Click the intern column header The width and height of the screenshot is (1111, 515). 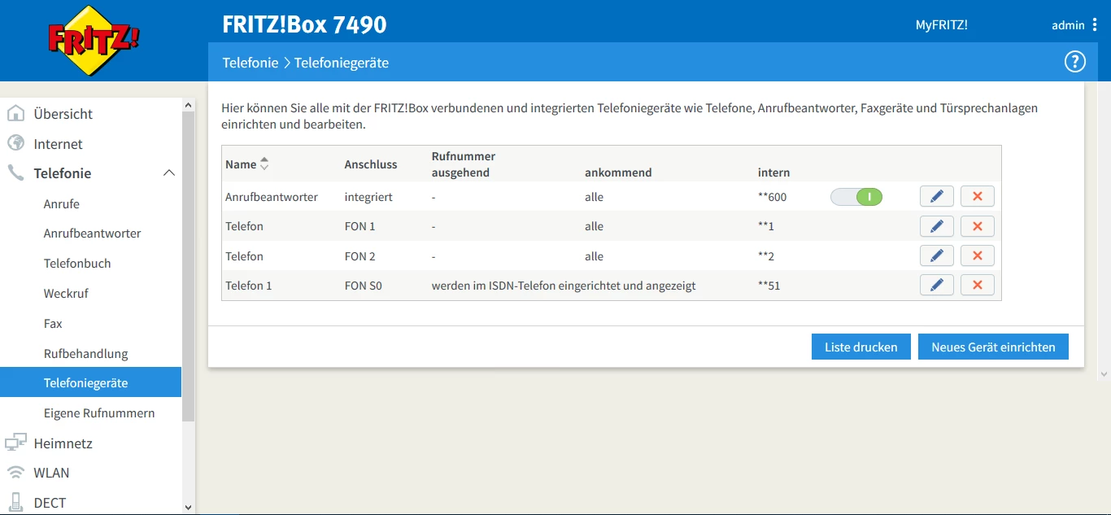(x=773, y=172)
